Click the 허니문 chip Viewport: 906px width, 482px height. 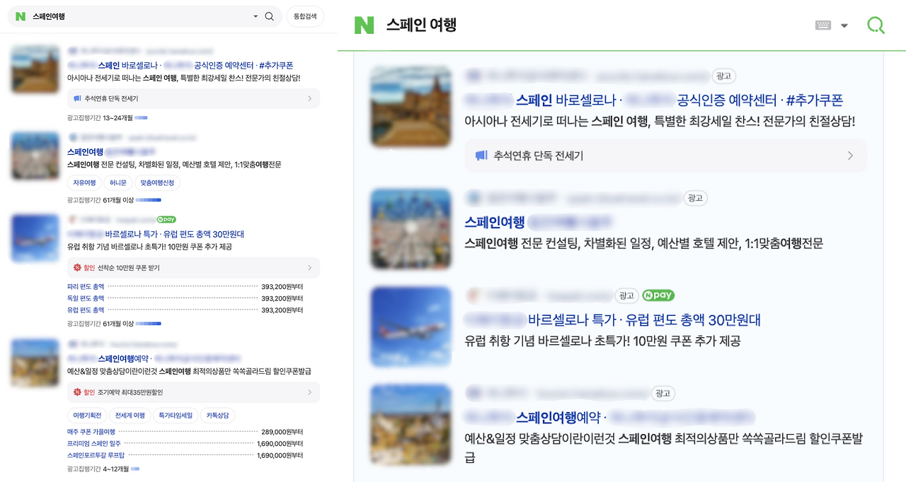click(x=118, y=183)
